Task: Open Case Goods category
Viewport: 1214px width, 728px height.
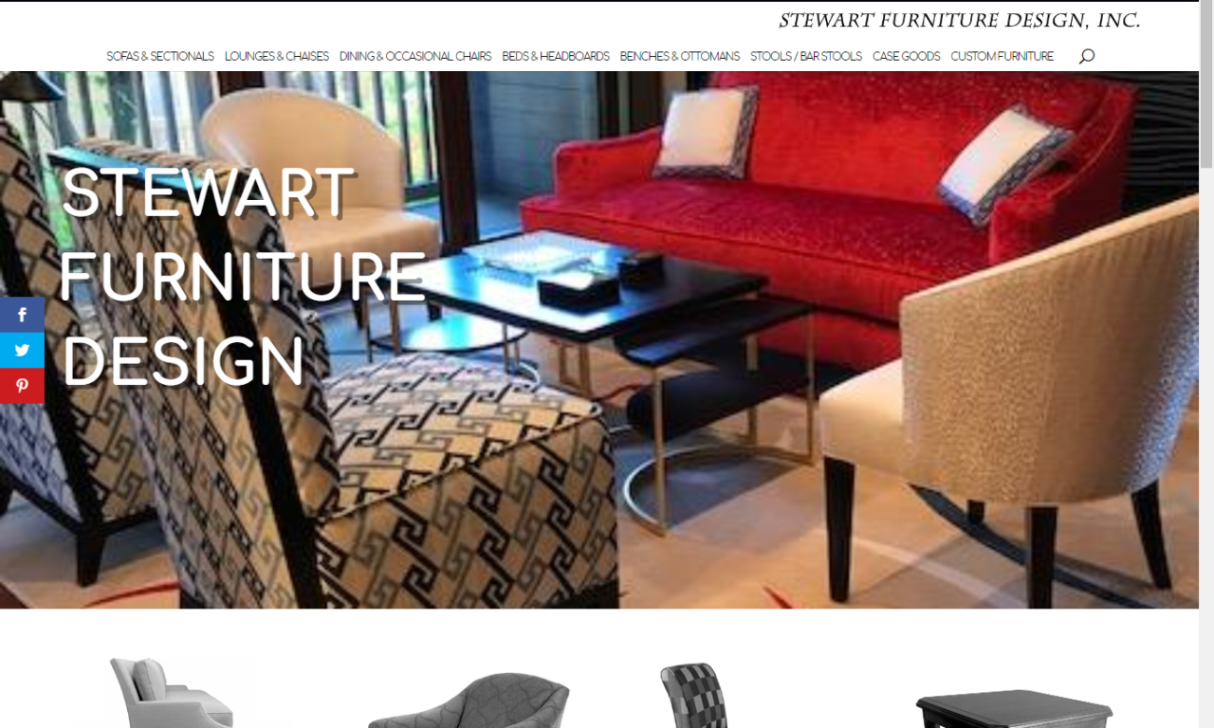Action: coord(907,56)
